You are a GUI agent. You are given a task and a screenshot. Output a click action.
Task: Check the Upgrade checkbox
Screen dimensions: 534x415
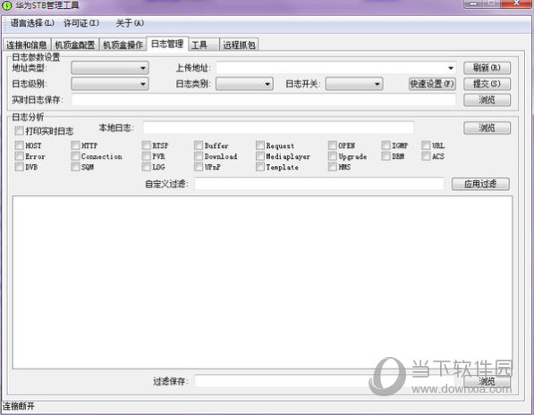(x=333, y=156)
